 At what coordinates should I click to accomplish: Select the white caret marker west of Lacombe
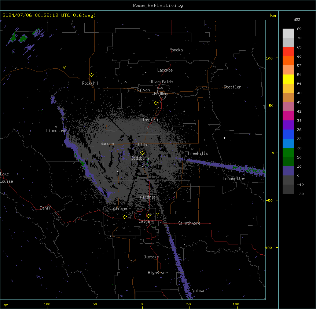pos(146,73)
